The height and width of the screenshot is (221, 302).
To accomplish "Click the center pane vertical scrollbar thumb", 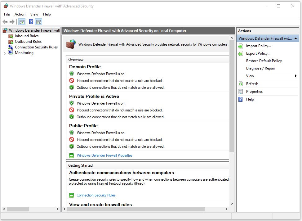I will coord(232,96).
